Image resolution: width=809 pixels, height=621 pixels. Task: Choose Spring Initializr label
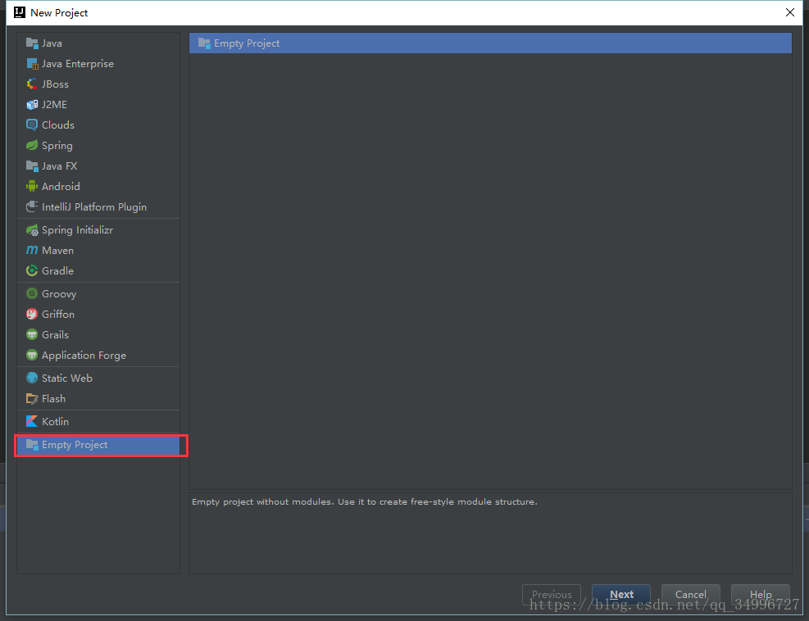click(77, 230)
